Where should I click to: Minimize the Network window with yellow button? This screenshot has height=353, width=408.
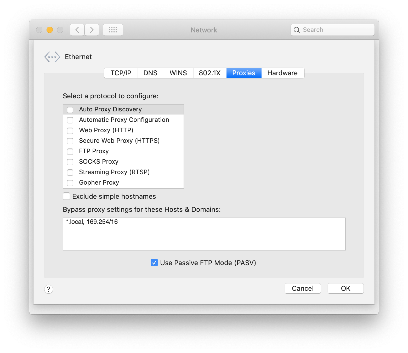[50, 30]
